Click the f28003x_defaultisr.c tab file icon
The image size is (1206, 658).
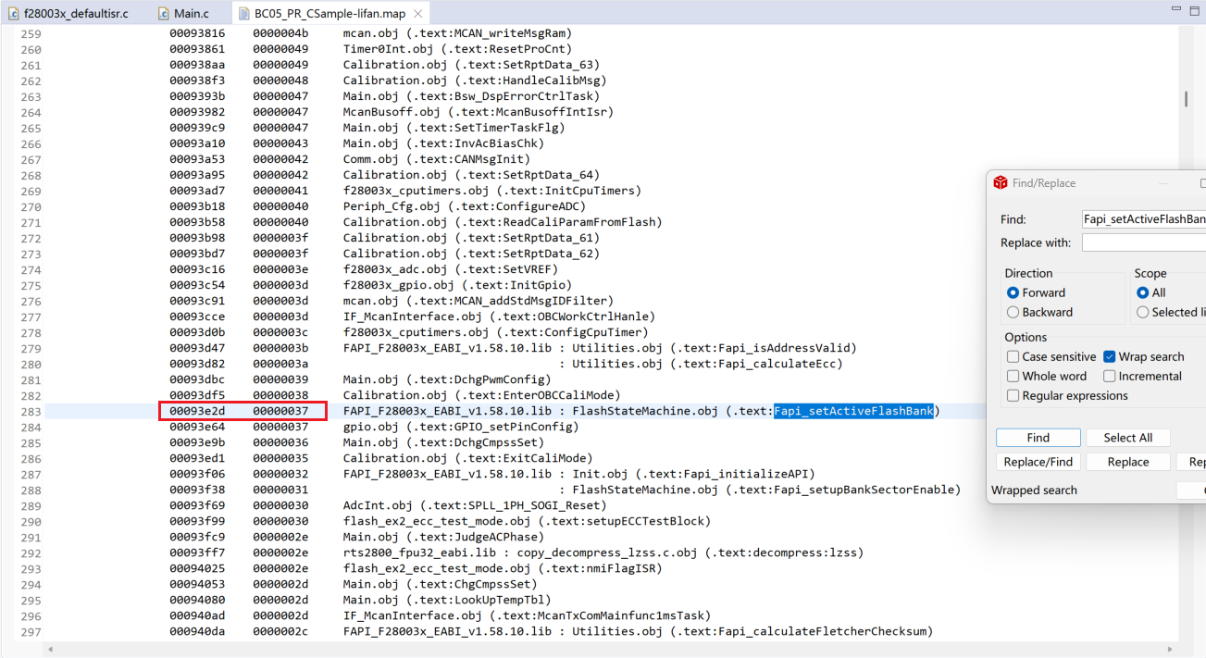(14, 14)
